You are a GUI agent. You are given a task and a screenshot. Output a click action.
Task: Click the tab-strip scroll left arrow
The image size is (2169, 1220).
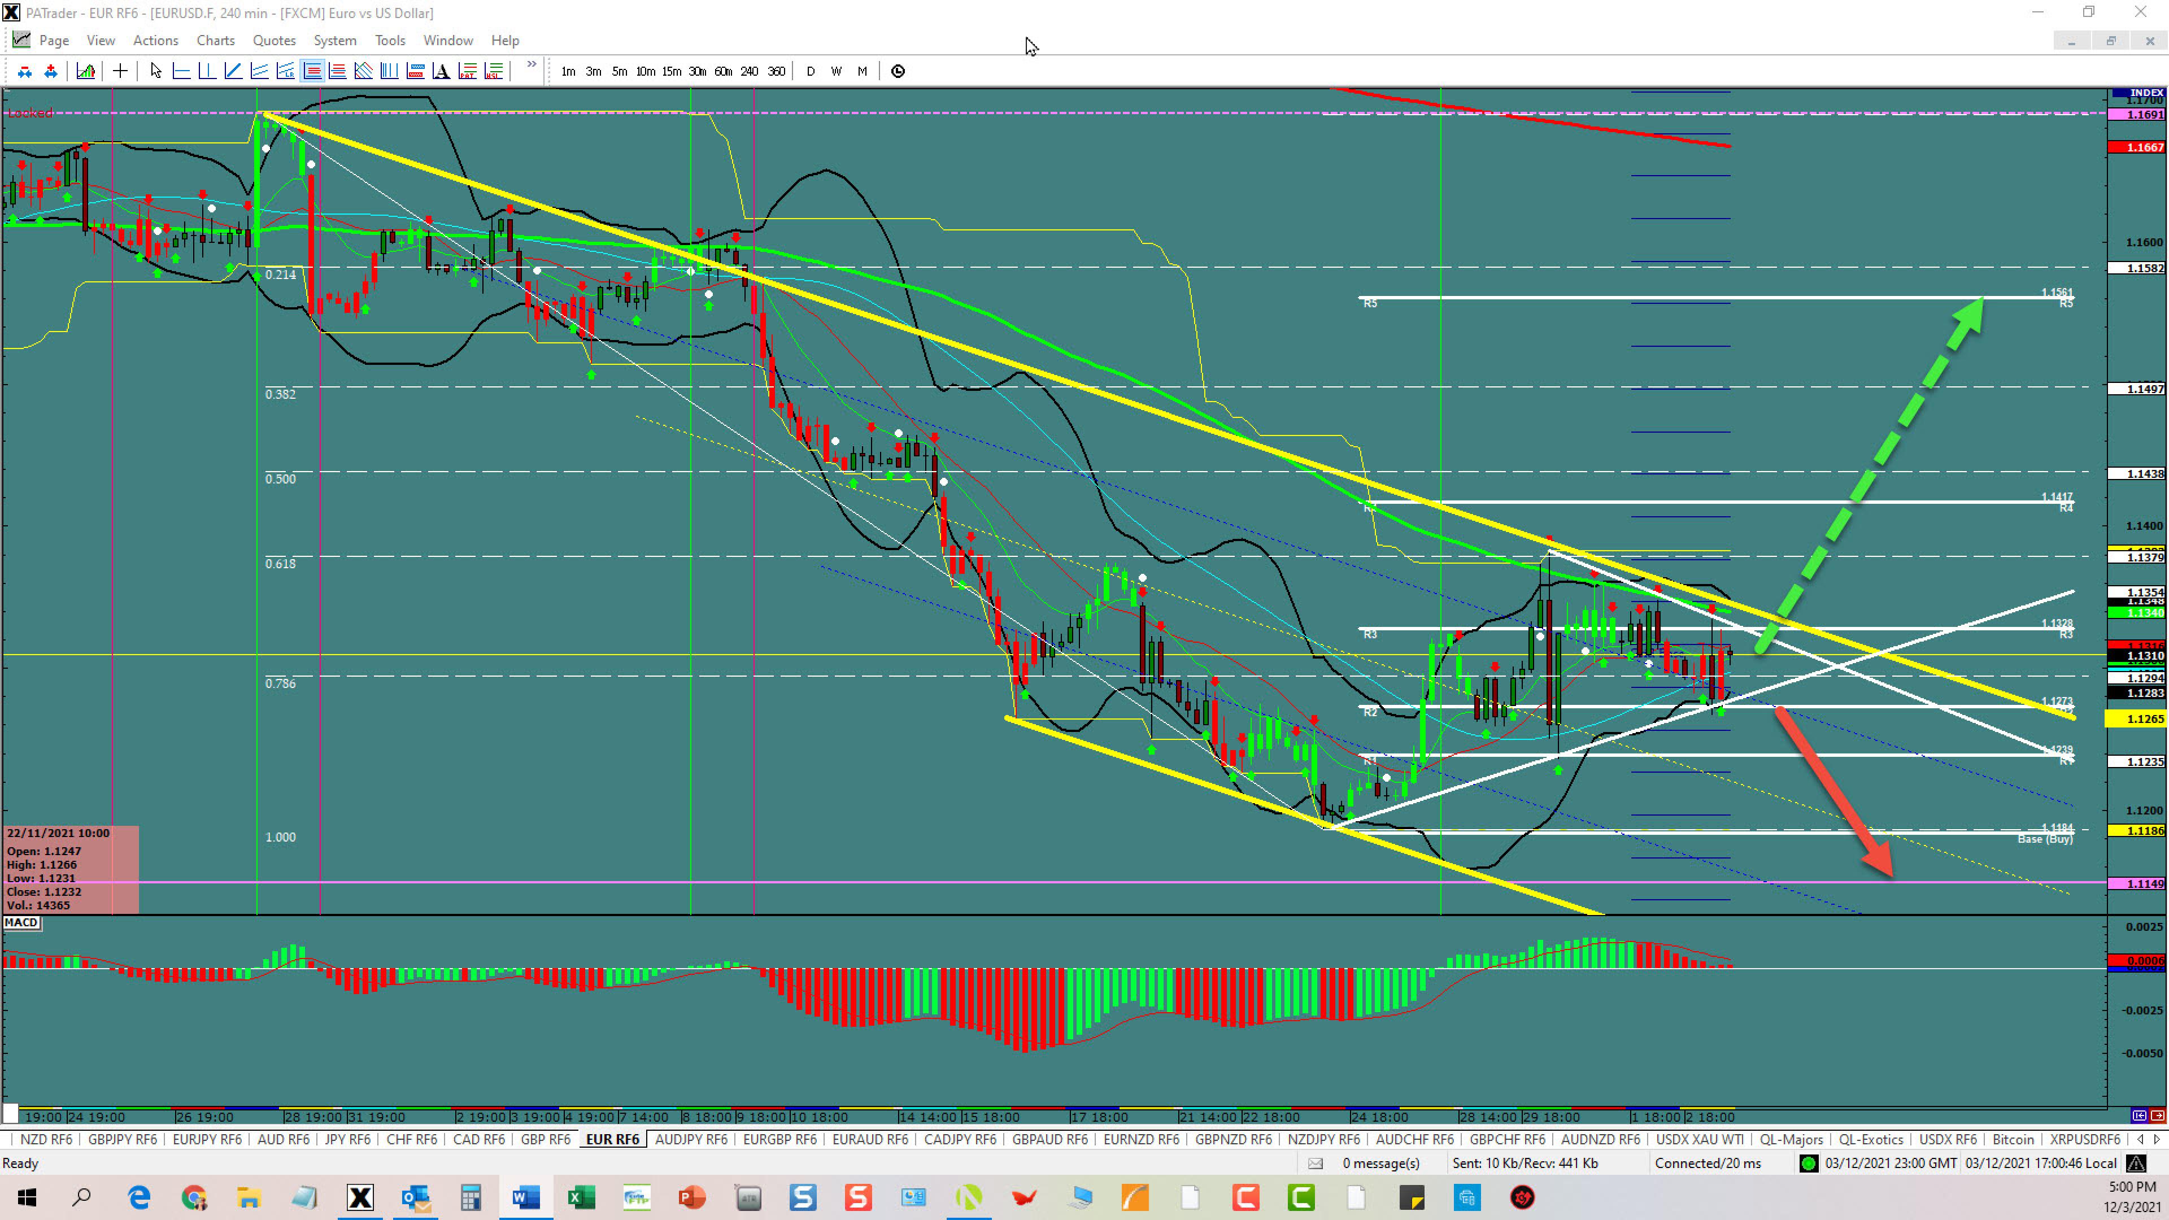pyautogui.click(x=2140, y=1139)
